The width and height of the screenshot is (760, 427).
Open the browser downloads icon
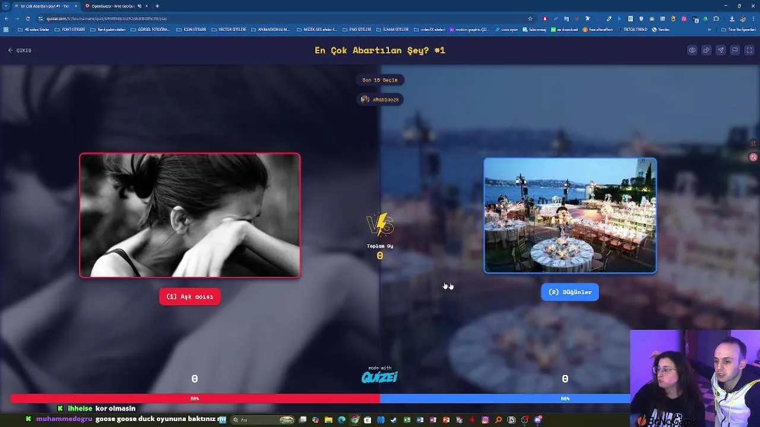731,18
